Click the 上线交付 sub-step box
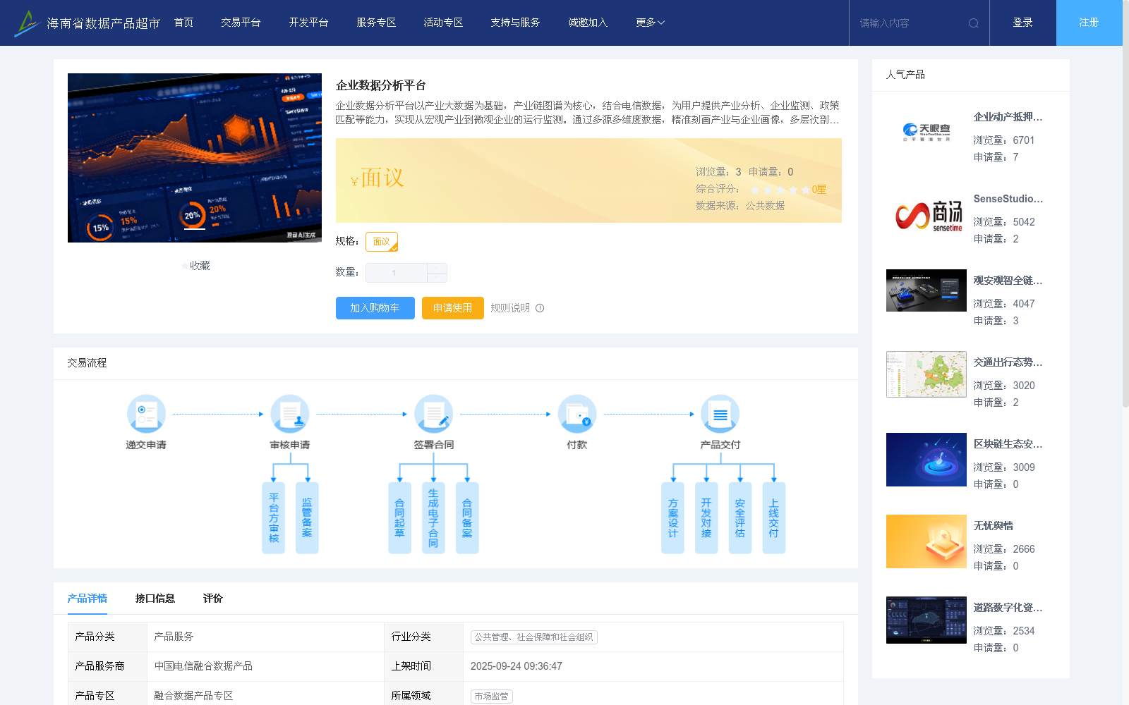This screenshot has width=1129, height=705. (774, 518)
